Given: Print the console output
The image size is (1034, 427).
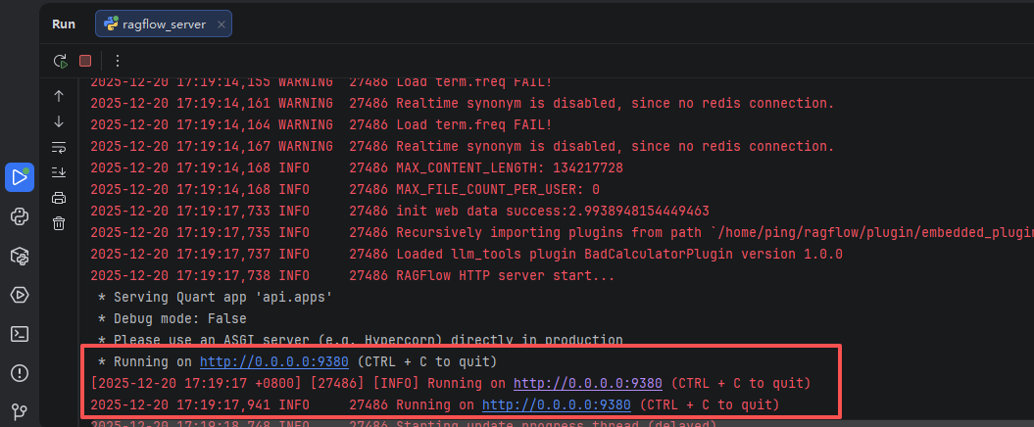Looking at the screenshot, I should point(59,198).
